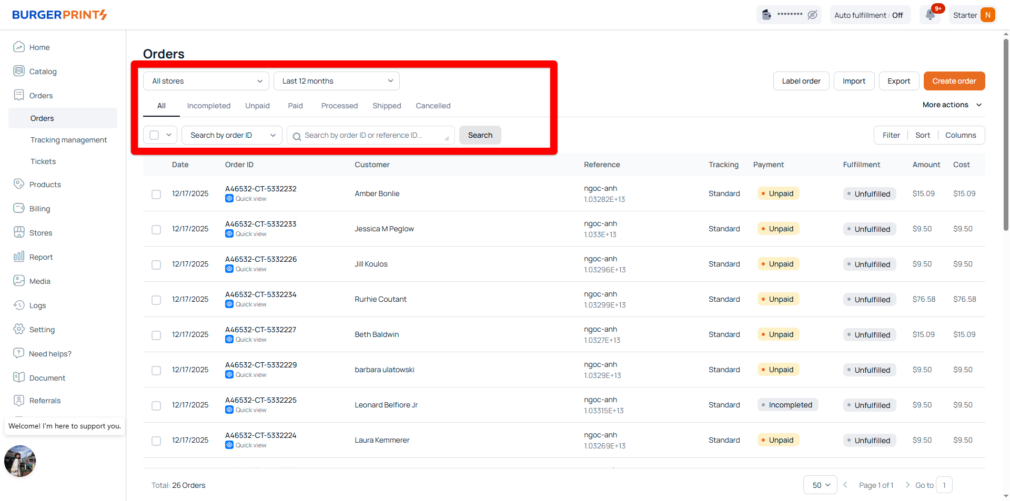Open the Last 12 months date dropdown
This screenshot has width=1010, height=501.
click(337, 81)
